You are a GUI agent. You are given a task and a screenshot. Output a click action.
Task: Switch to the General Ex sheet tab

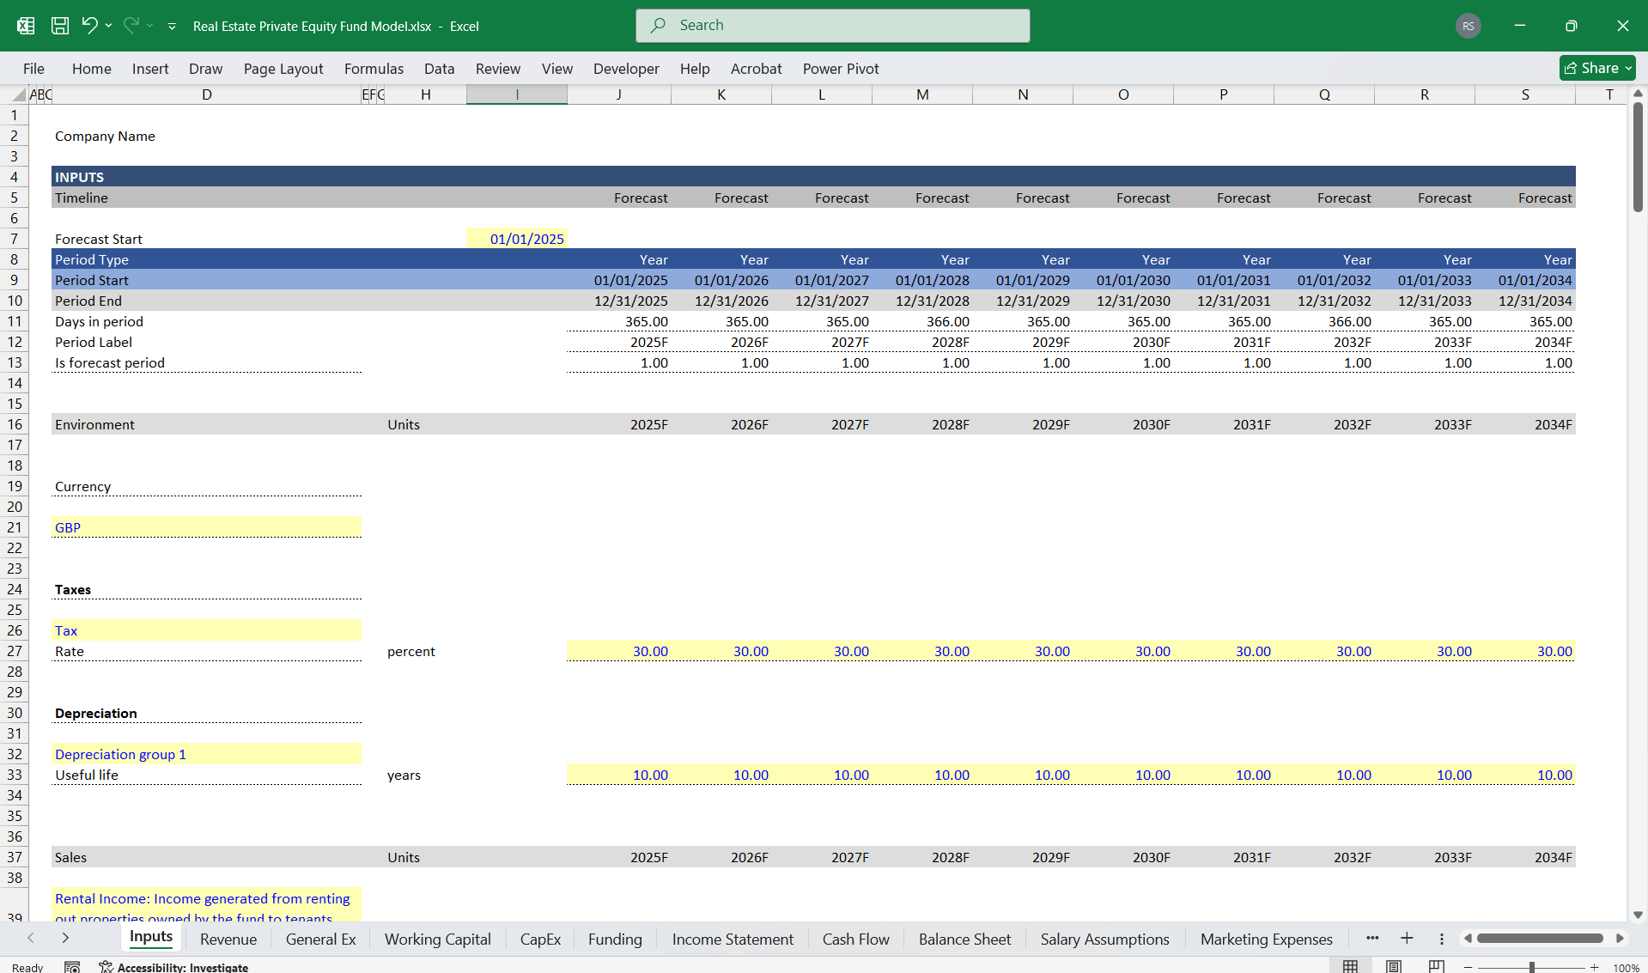pos(320,940)
